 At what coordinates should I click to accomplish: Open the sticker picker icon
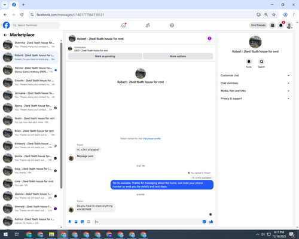(83, 222)
